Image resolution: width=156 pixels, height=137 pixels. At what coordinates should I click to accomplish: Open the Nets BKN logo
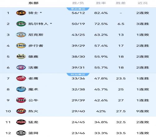[21, 133]
